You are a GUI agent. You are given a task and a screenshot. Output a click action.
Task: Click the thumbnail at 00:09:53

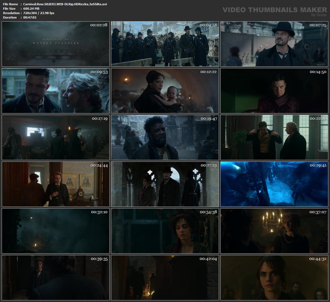click(x=56, y=91)
